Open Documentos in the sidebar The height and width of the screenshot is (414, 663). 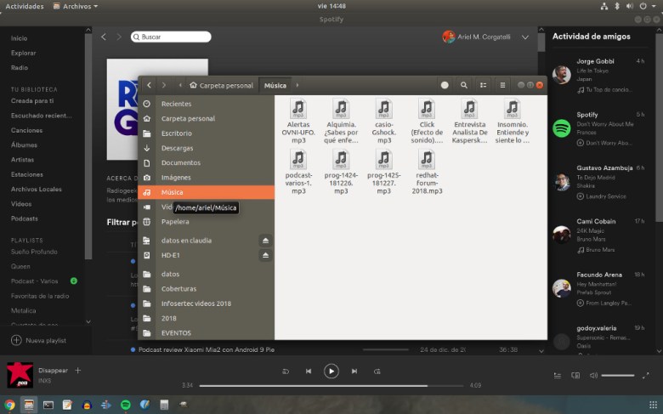(x=206, y=163)
